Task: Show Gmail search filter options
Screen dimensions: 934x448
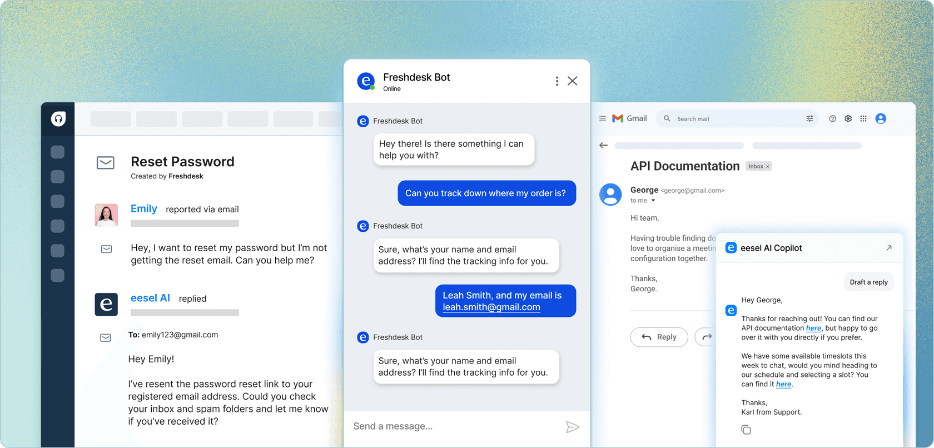Action: pyautogui.click(x=809, y=118)
